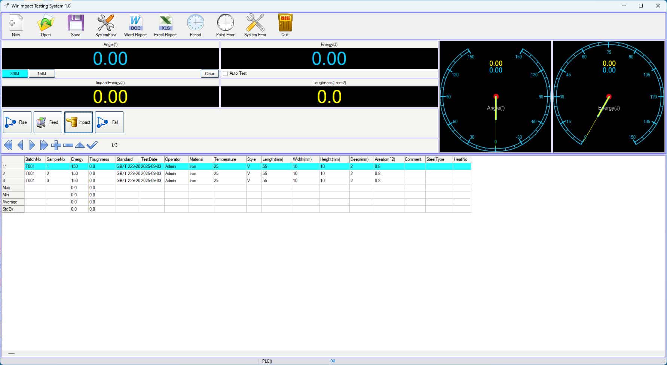Open the Period calibration tool

click(x=195, y=25)
